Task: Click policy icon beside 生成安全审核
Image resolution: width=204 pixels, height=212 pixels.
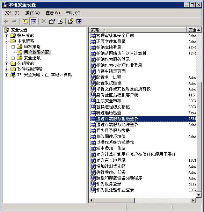Action: [93, 101]
